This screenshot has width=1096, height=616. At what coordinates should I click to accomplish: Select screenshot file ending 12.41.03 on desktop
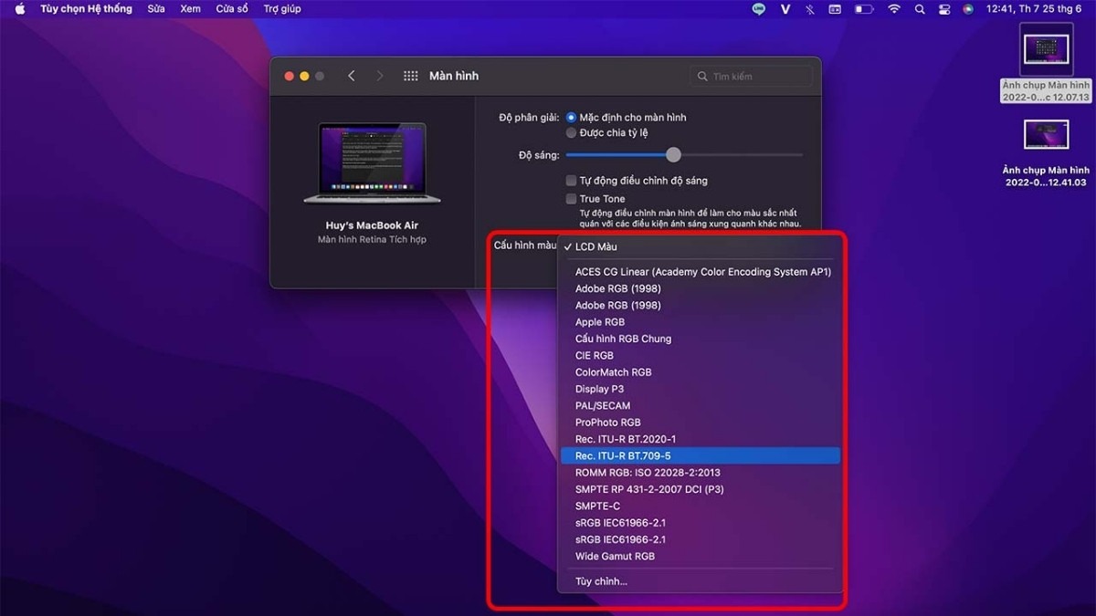tap(1046, 153)
